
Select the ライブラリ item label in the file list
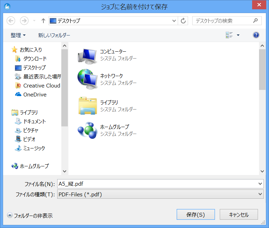[x=109, y=102]
